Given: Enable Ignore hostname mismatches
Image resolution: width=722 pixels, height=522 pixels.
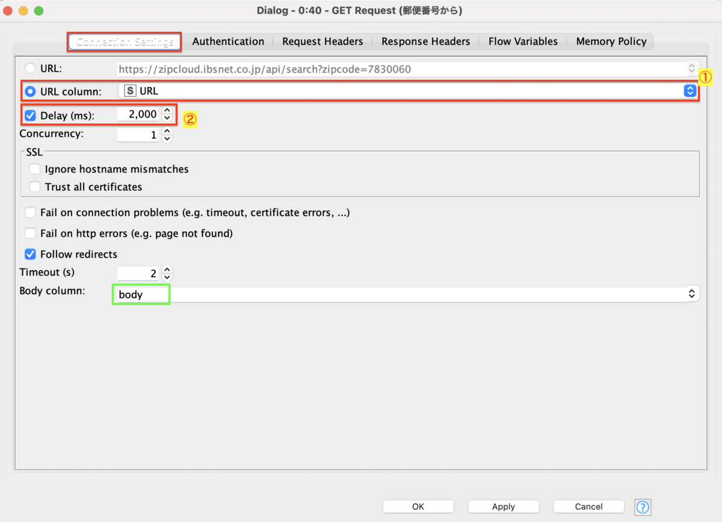Looking at the screenshot, I should pyautogui.click(x=35, y=169).
